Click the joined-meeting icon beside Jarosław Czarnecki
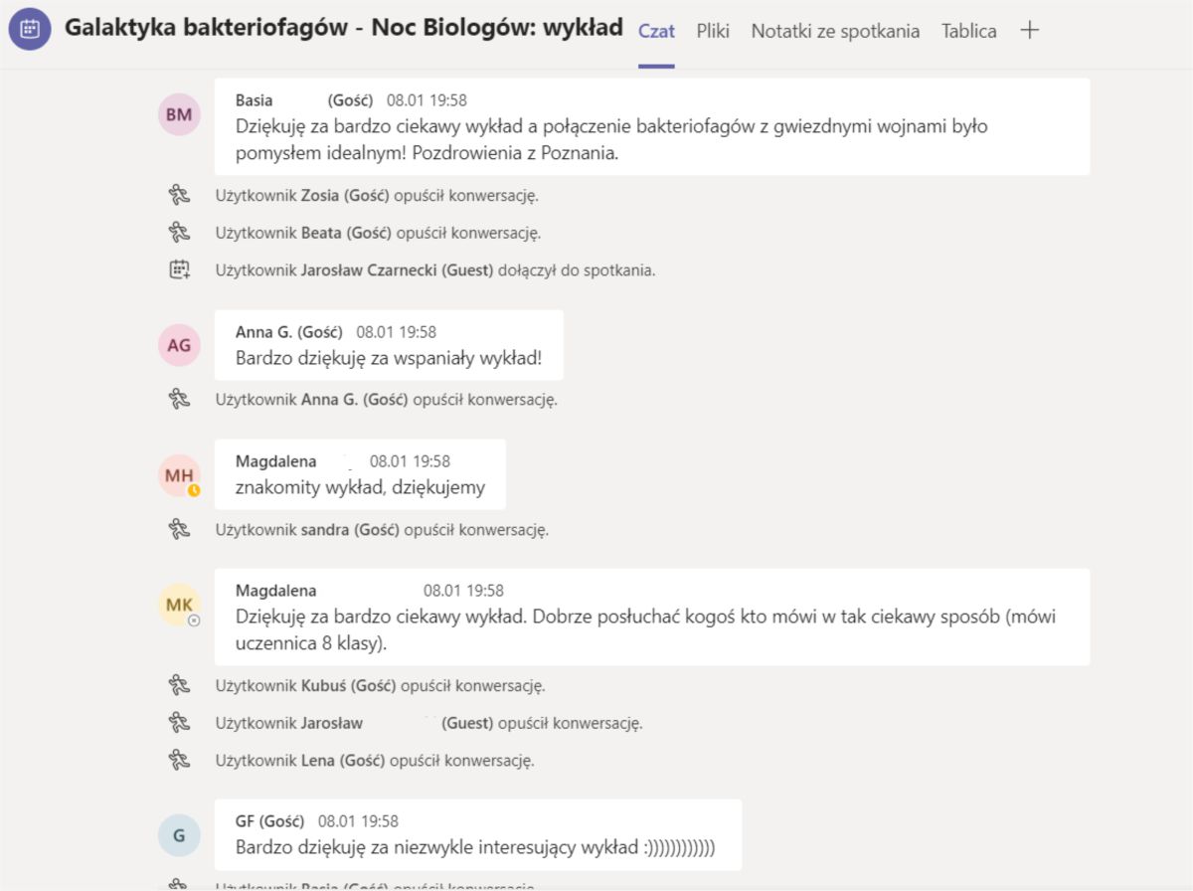This screenshot has height=891, width=1193. (x=179, y=269)
